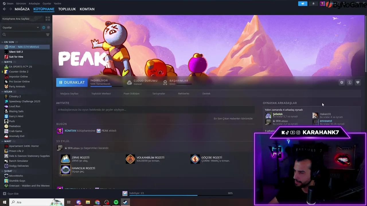Open advanced filter icon next to search
This screenshot has height=206, width=367.
[x=48, y=35]
